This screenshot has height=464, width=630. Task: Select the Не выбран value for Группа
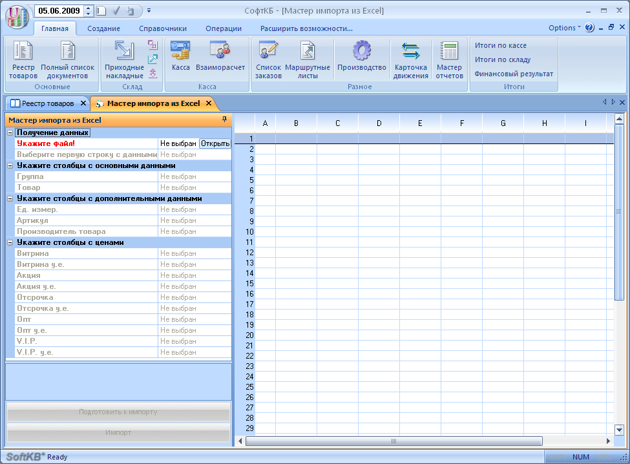pos(194,176)
